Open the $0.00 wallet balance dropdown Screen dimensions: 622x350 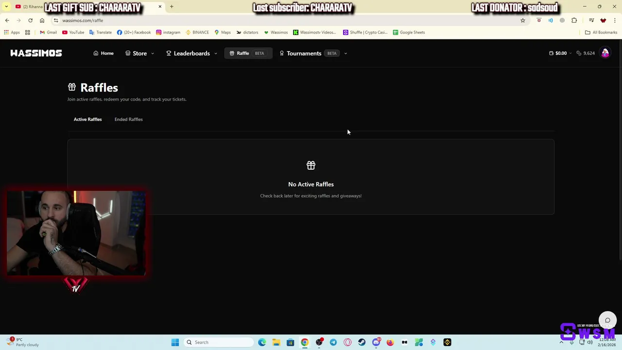click(560, 53)
